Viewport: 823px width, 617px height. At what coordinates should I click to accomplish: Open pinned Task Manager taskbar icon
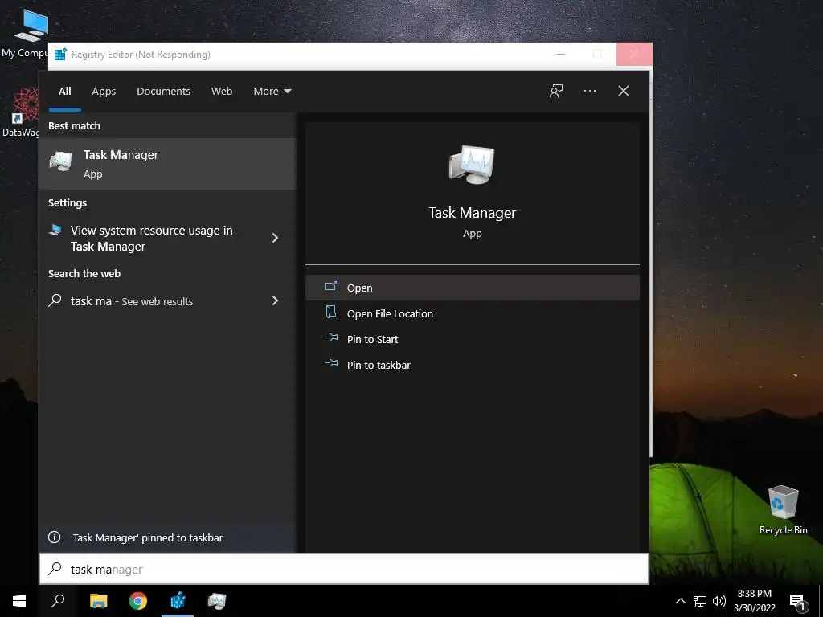click(217, 601)
